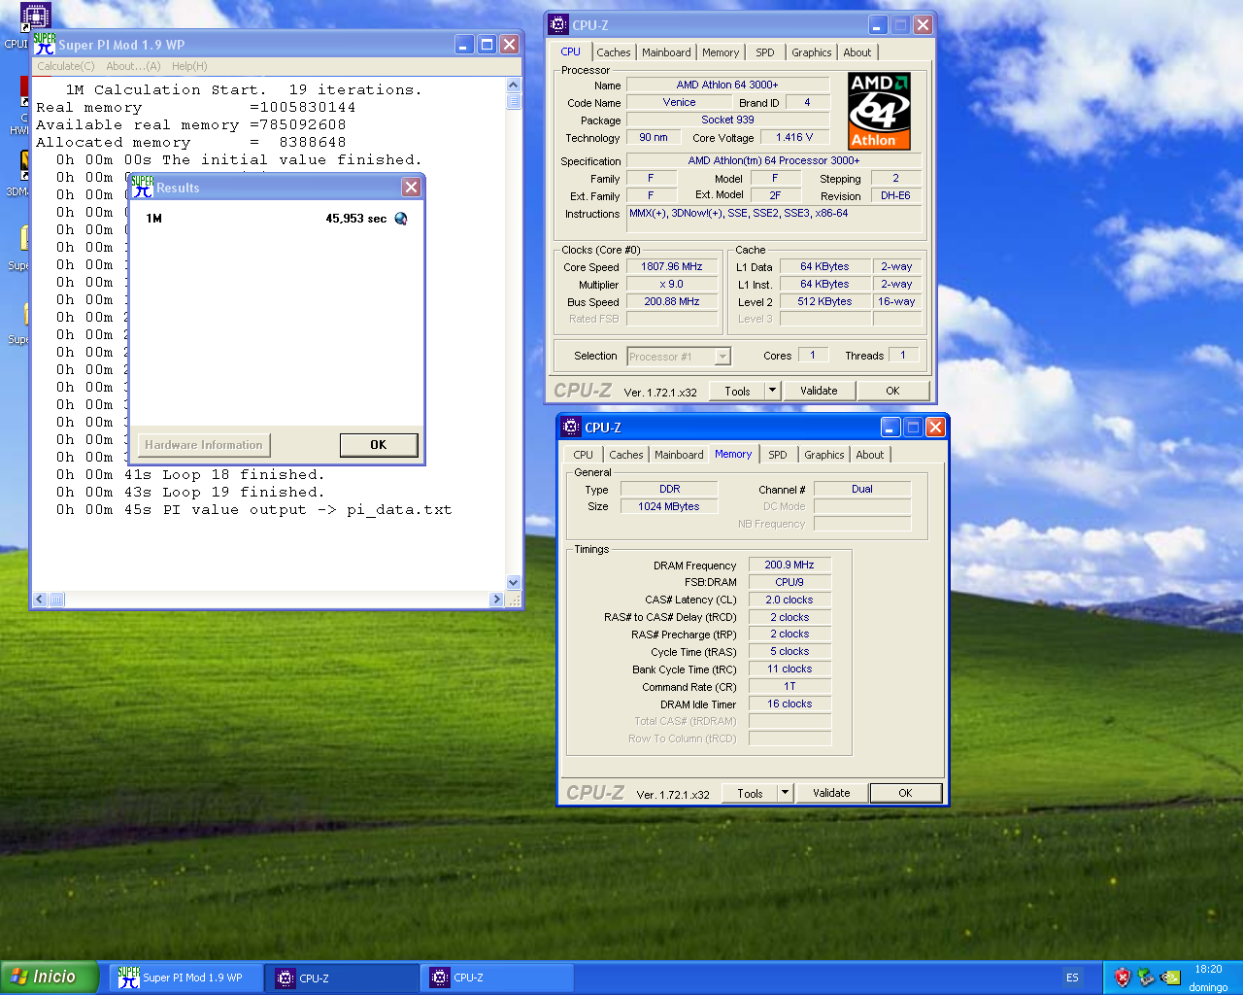Select Caches tab in lower CPU-Z window
This screenshot has width=1243, height=995.
pyautogui.click(x=626, y=455)
